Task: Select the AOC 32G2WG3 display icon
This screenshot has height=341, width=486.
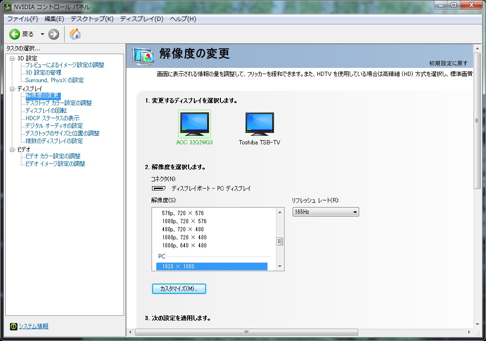Action: (194, 124)
